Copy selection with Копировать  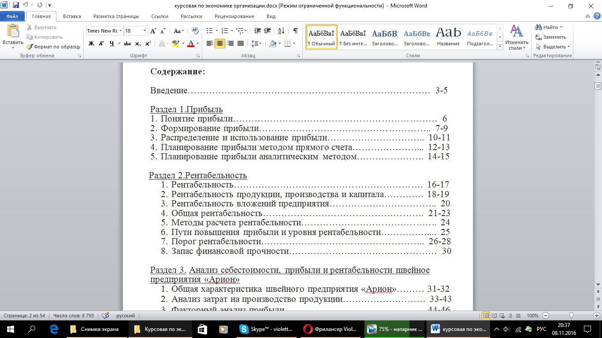click(44, 37)
